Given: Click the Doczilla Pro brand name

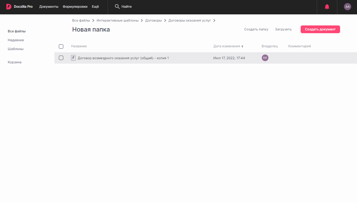Looking at the screenshot, I should 23,7.
